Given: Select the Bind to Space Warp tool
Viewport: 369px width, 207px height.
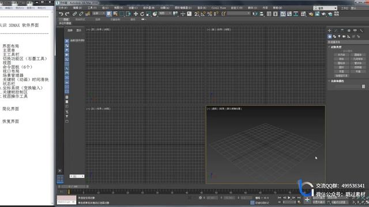Looking at the screenshot, I should [x=88, y=14].
